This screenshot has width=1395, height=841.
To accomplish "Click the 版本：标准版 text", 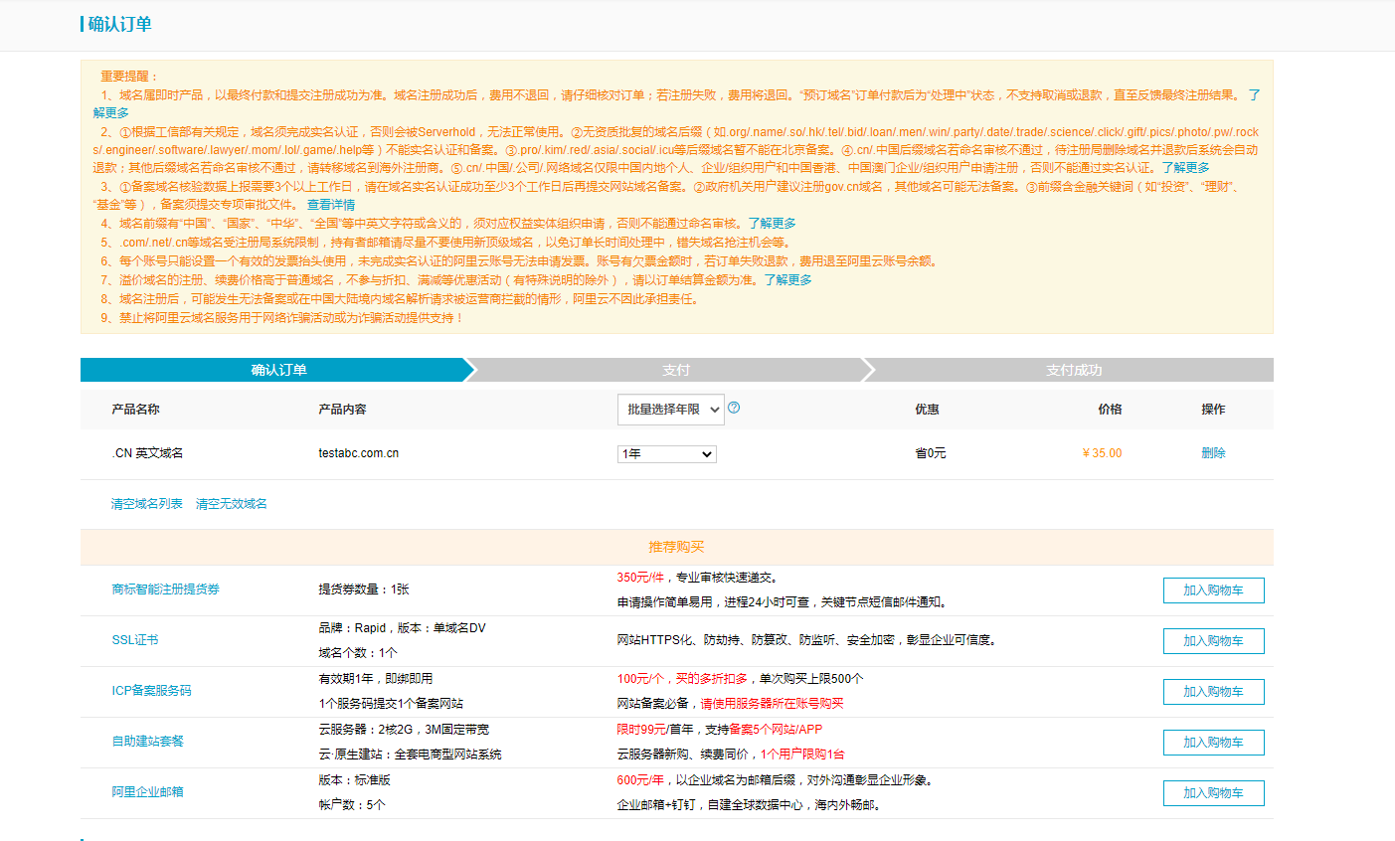I will coord(355,780).
